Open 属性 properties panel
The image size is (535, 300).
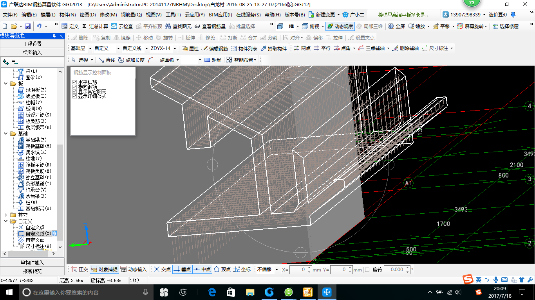pos(190,48)
